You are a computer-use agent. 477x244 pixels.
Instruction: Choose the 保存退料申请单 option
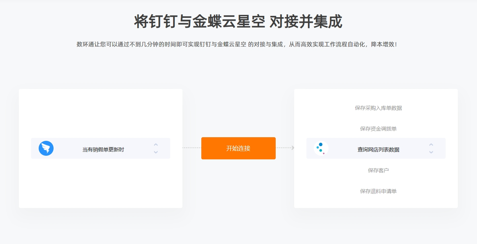(x=378, y=191)
